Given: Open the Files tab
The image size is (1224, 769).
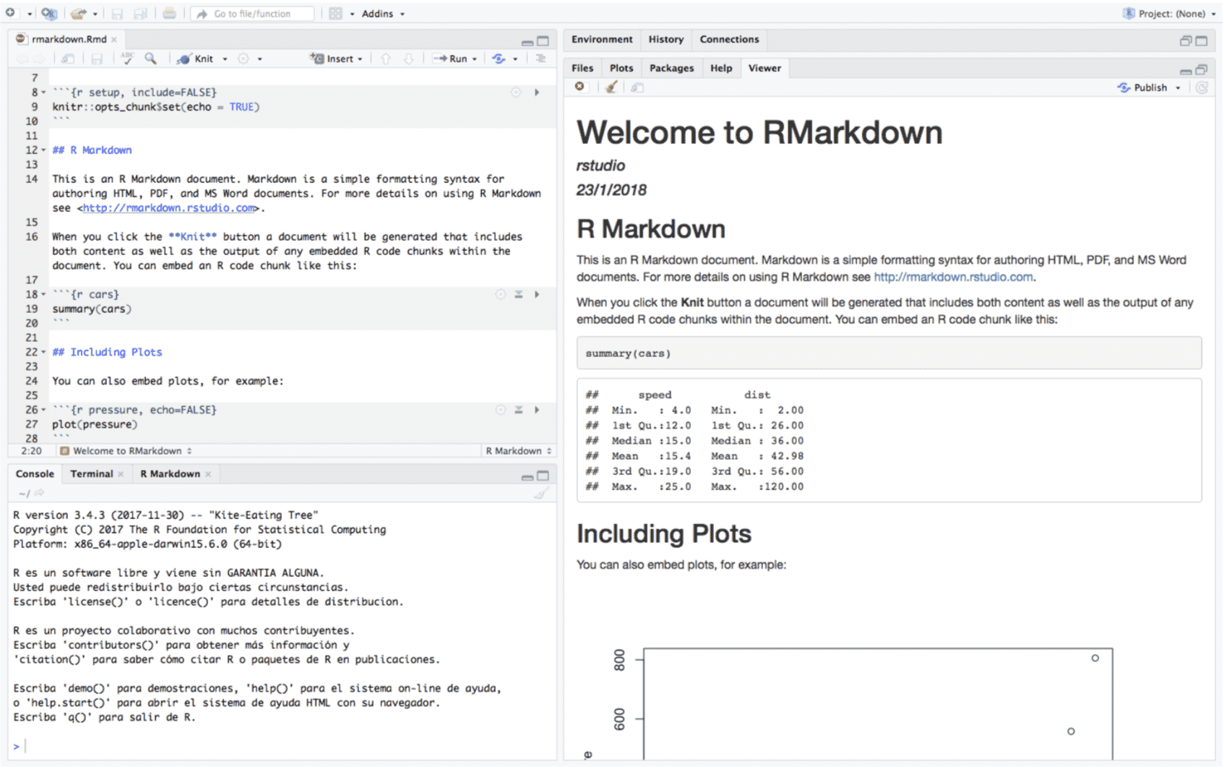Looking at the screenshot, I should (582, 68).
